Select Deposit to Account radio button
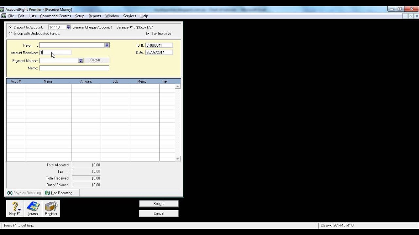 (x=10, y=27)
